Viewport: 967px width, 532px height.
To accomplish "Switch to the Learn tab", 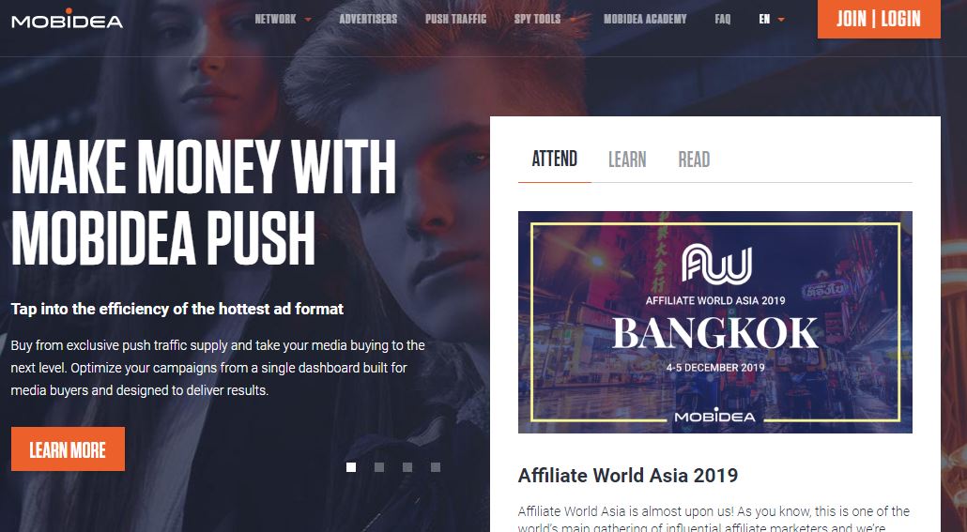I will 627,160.
